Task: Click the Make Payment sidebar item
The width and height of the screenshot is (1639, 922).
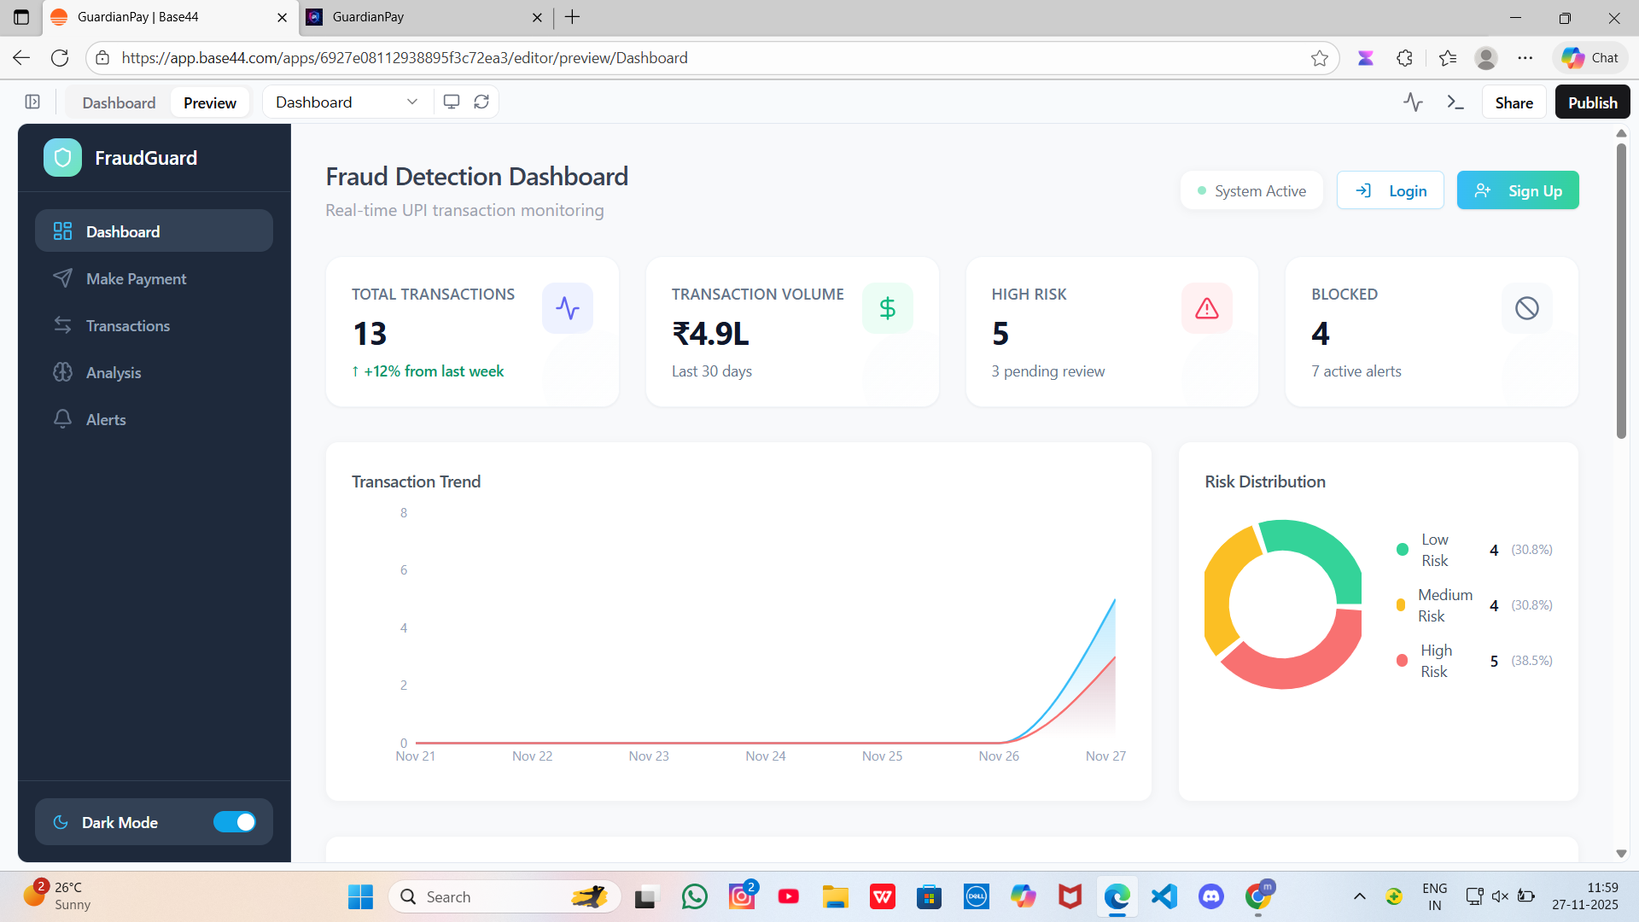Action: [x=136, y=278]
